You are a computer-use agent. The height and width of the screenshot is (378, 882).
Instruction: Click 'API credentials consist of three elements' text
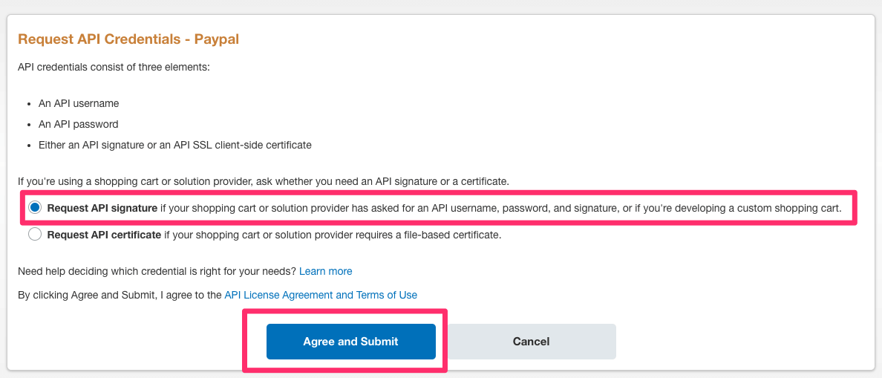coord(114,67)
